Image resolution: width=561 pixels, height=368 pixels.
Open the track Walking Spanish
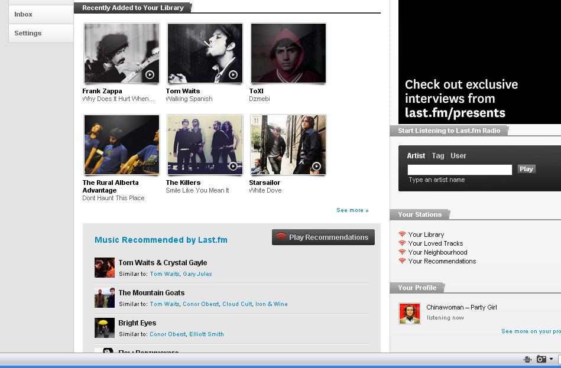[189, 99]
